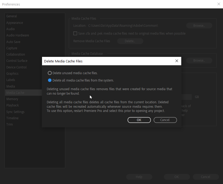The image size is (223, 184).
Task: Switch to the Device Control section
Action: 16,67
